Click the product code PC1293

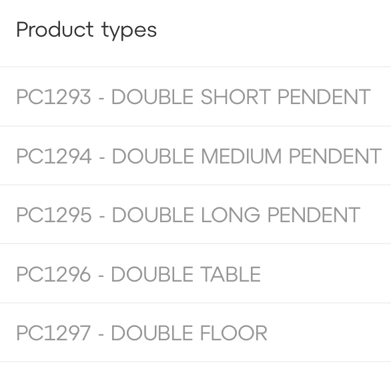[53, 97]
